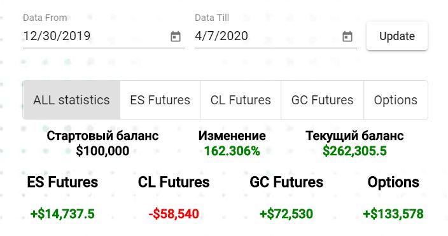Open the GC Futures tab

pos(322,100)
